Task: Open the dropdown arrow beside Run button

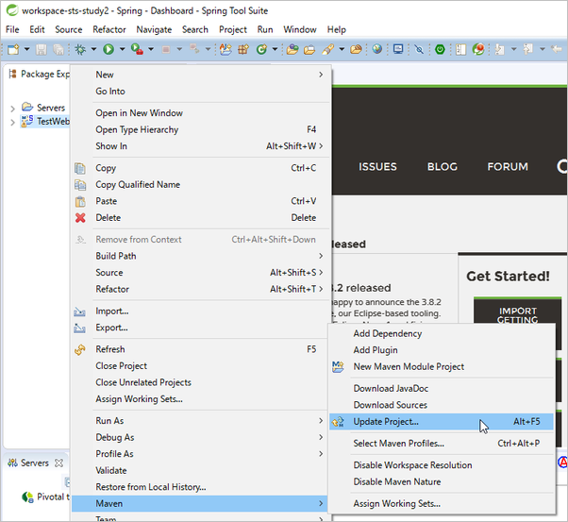Action: pyautogui.click(x=121, y=49)
